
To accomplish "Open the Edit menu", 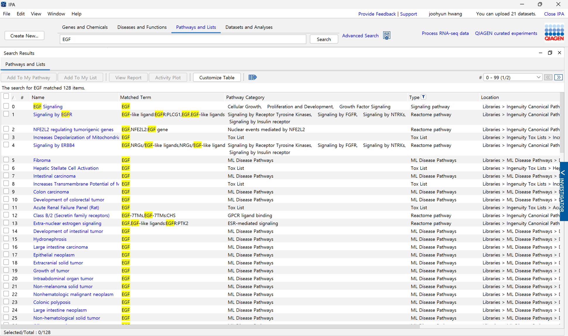I will point(20,14).
